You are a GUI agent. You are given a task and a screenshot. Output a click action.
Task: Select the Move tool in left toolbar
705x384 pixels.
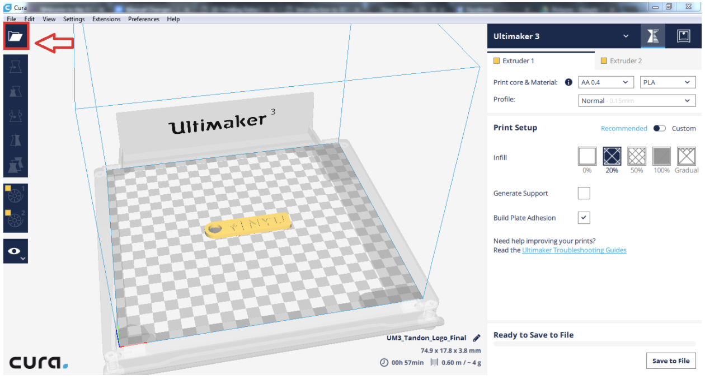pyautogui.click(x=16, y=67)
